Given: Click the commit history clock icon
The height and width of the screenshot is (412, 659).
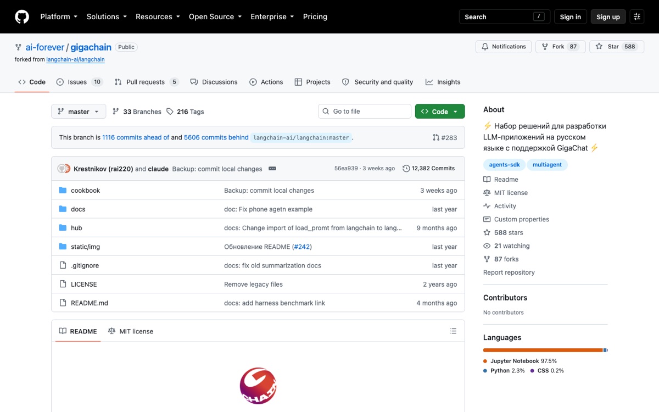Looking at the screenshot, I should 406,169.
